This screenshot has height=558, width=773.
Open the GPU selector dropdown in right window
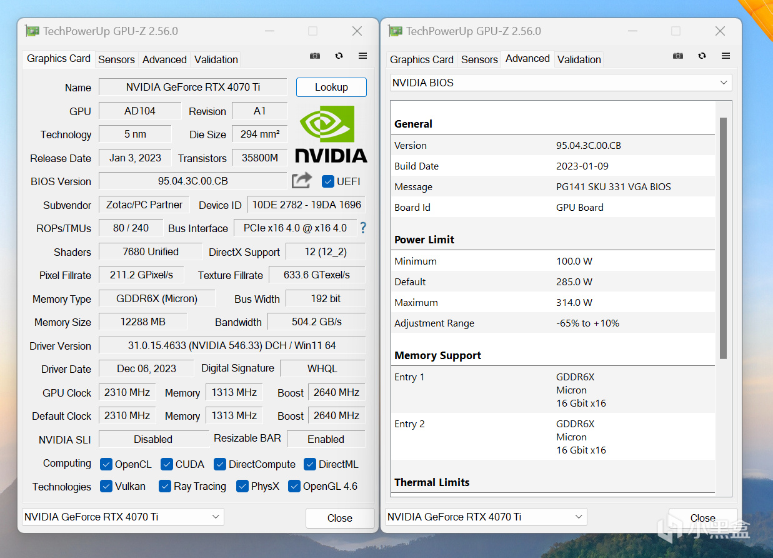point(577,517)
